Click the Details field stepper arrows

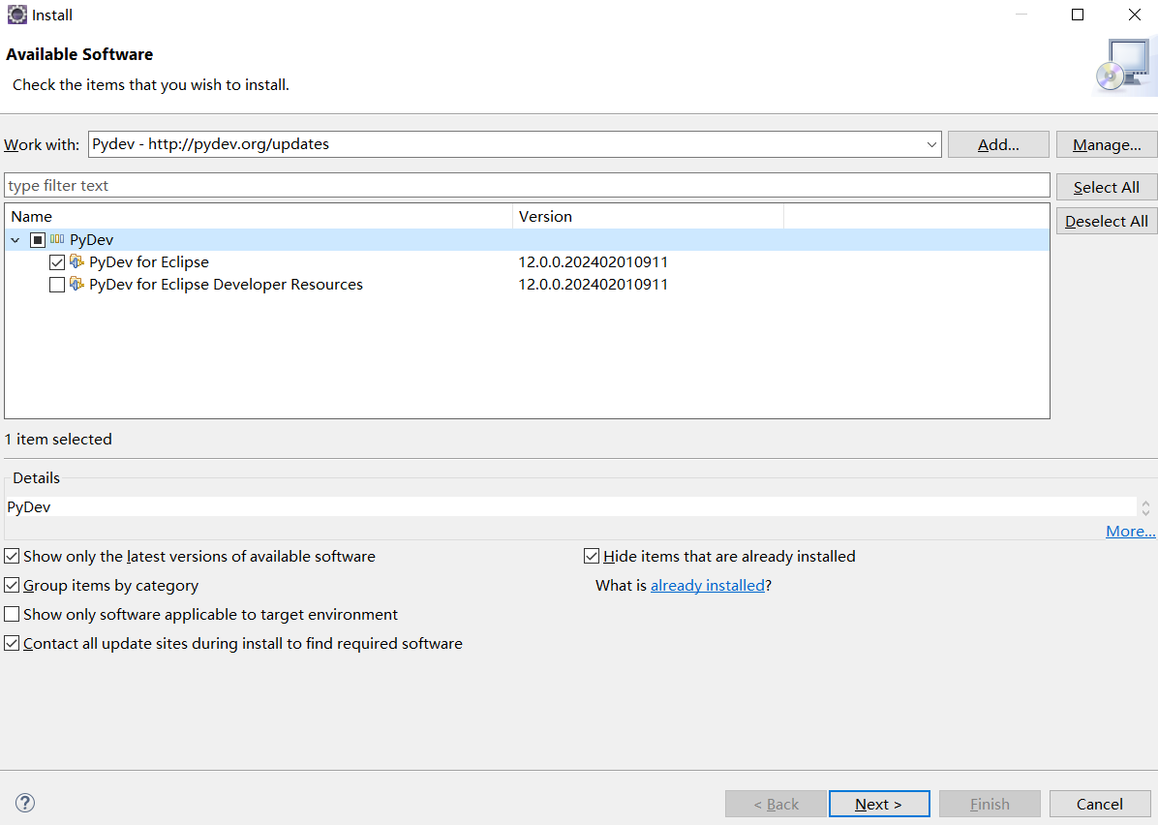[x=1145, y=507]
